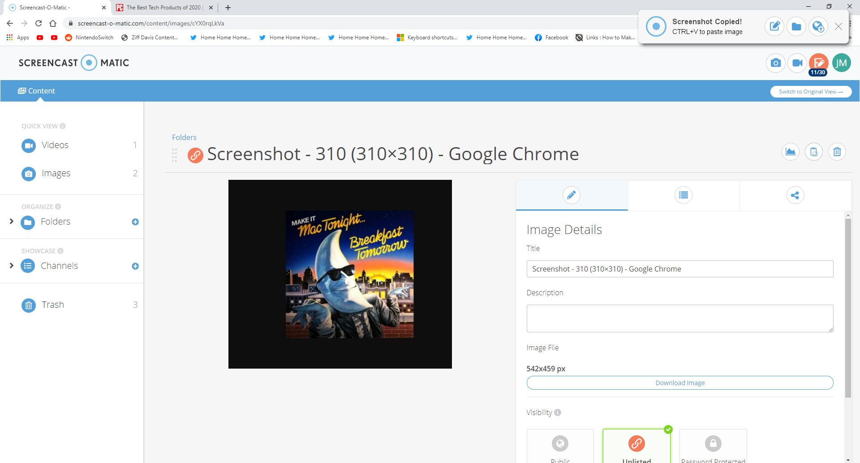Click the Content tab in blue bar

[37, 91]
